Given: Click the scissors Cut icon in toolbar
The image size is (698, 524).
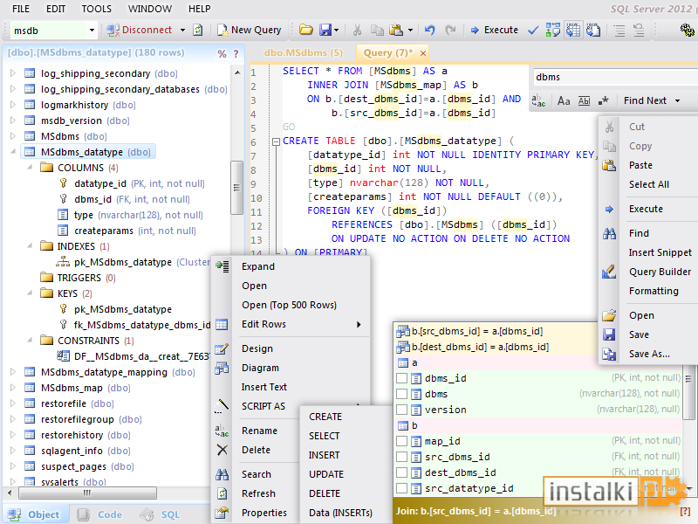Looking at the screenshot, I should (x=357, y=30).
